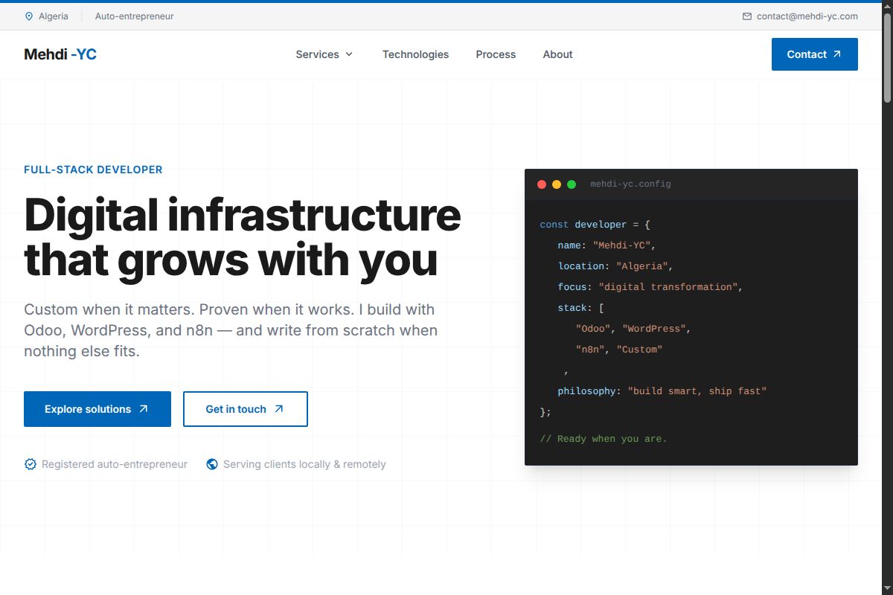Screen dimensions: 893x595
Task: Click the Get in touch button
Action: 246,409
